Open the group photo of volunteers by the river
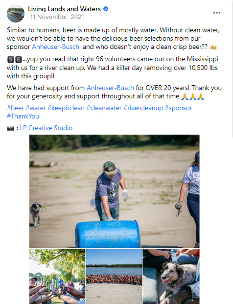The height and width of the screenshot is (304, 233). point(114,276)
